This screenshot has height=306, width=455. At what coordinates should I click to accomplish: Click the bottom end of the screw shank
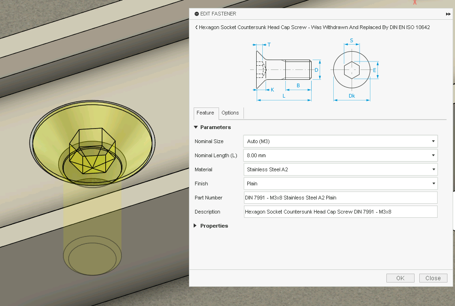(92, 256)
